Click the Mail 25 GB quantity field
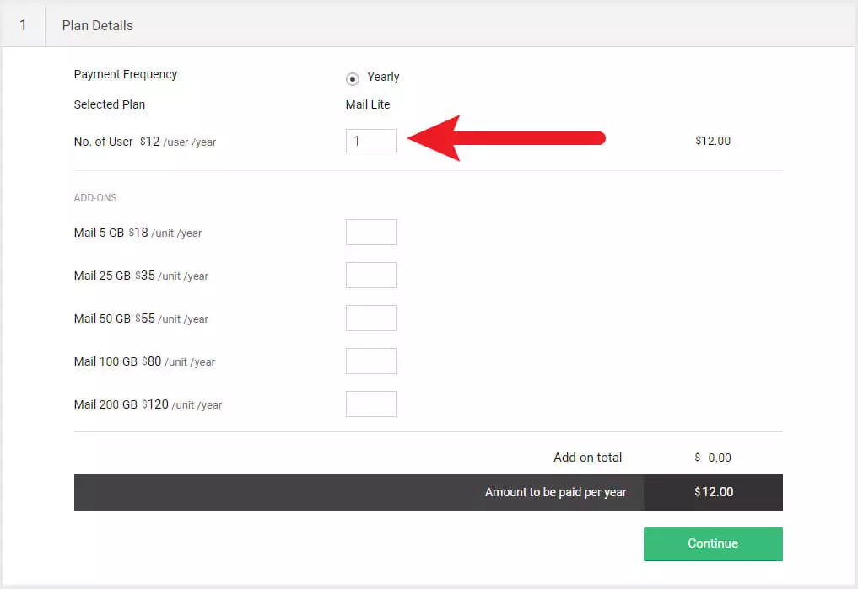 click(x=371, y=276)
